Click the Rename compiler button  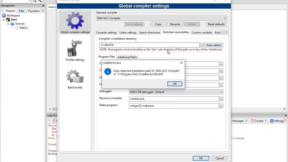tap(175, 24)
